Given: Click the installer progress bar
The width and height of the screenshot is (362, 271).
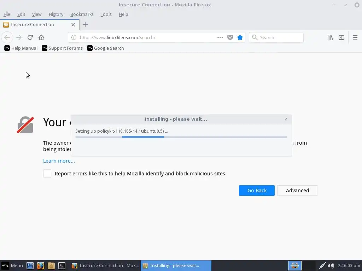Looking at the screenshot, I should (181, 137).
